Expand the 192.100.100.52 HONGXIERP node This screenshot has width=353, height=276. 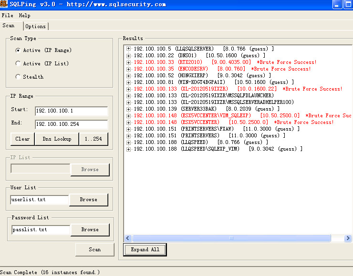(x=128, y=76)
